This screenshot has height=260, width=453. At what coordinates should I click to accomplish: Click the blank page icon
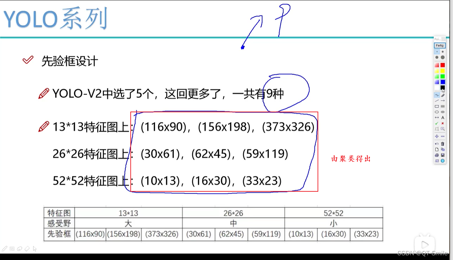click(x=437, y=149)
